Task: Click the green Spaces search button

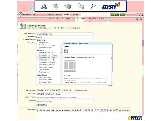Action: (x=115, y=15)
